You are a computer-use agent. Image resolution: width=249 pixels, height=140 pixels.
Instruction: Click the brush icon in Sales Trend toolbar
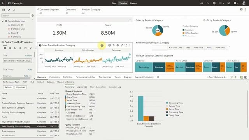pos(122,45)
